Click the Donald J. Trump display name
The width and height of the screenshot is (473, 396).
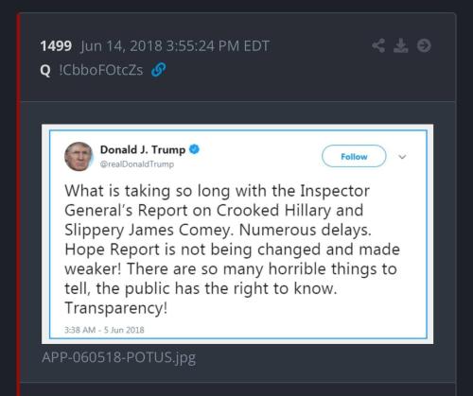(143, 149)
